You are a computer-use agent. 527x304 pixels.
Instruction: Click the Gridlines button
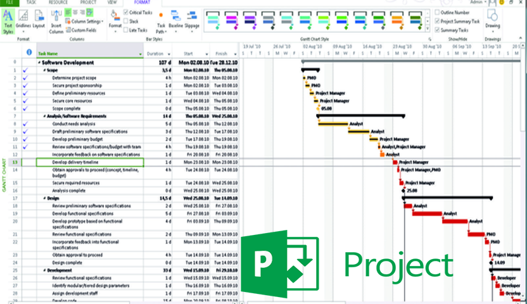[23, 20]
